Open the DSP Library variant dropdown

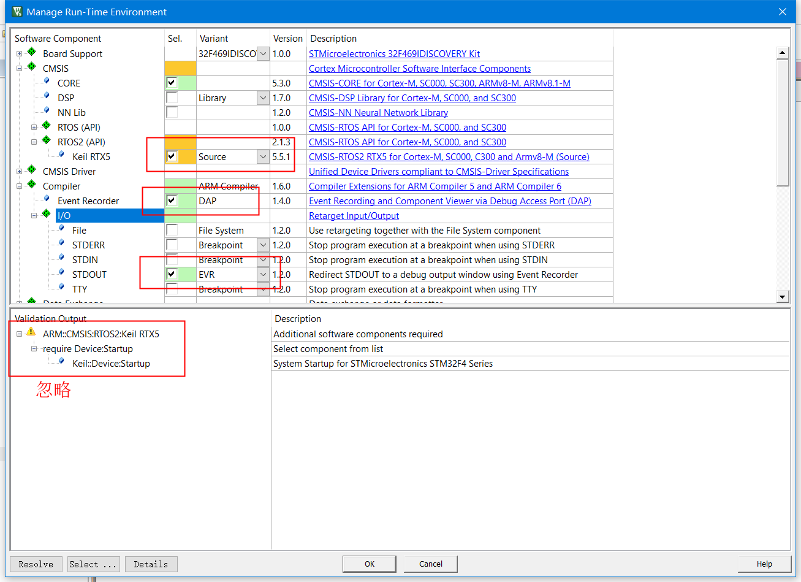coord(263,98)
